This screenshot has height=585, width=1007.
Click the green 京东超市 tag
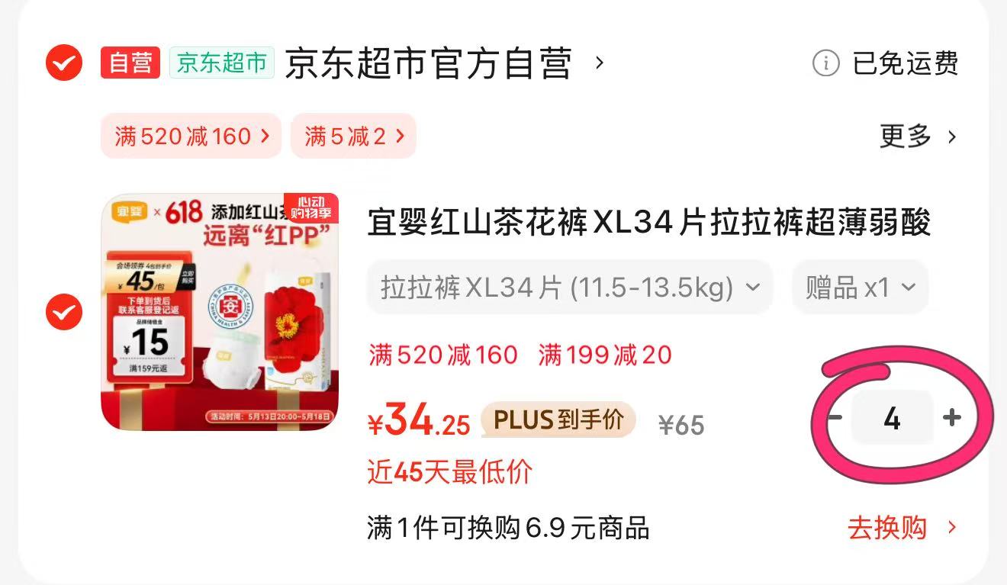pos(221,63)
